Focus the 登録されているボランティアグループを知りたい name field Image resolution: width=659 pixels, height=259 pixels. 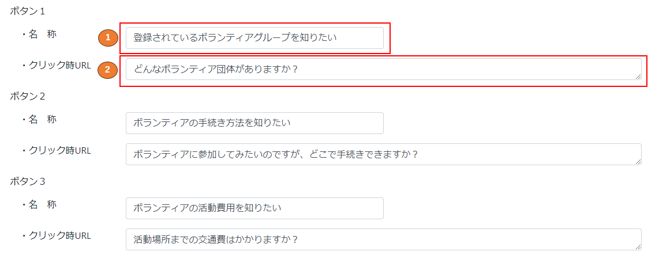254,38
